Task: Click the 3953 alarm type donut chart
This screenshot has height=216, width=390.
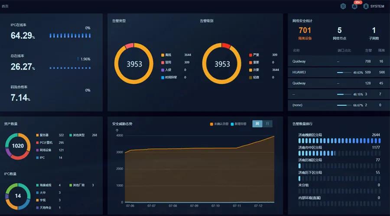Action: [134, 64]
